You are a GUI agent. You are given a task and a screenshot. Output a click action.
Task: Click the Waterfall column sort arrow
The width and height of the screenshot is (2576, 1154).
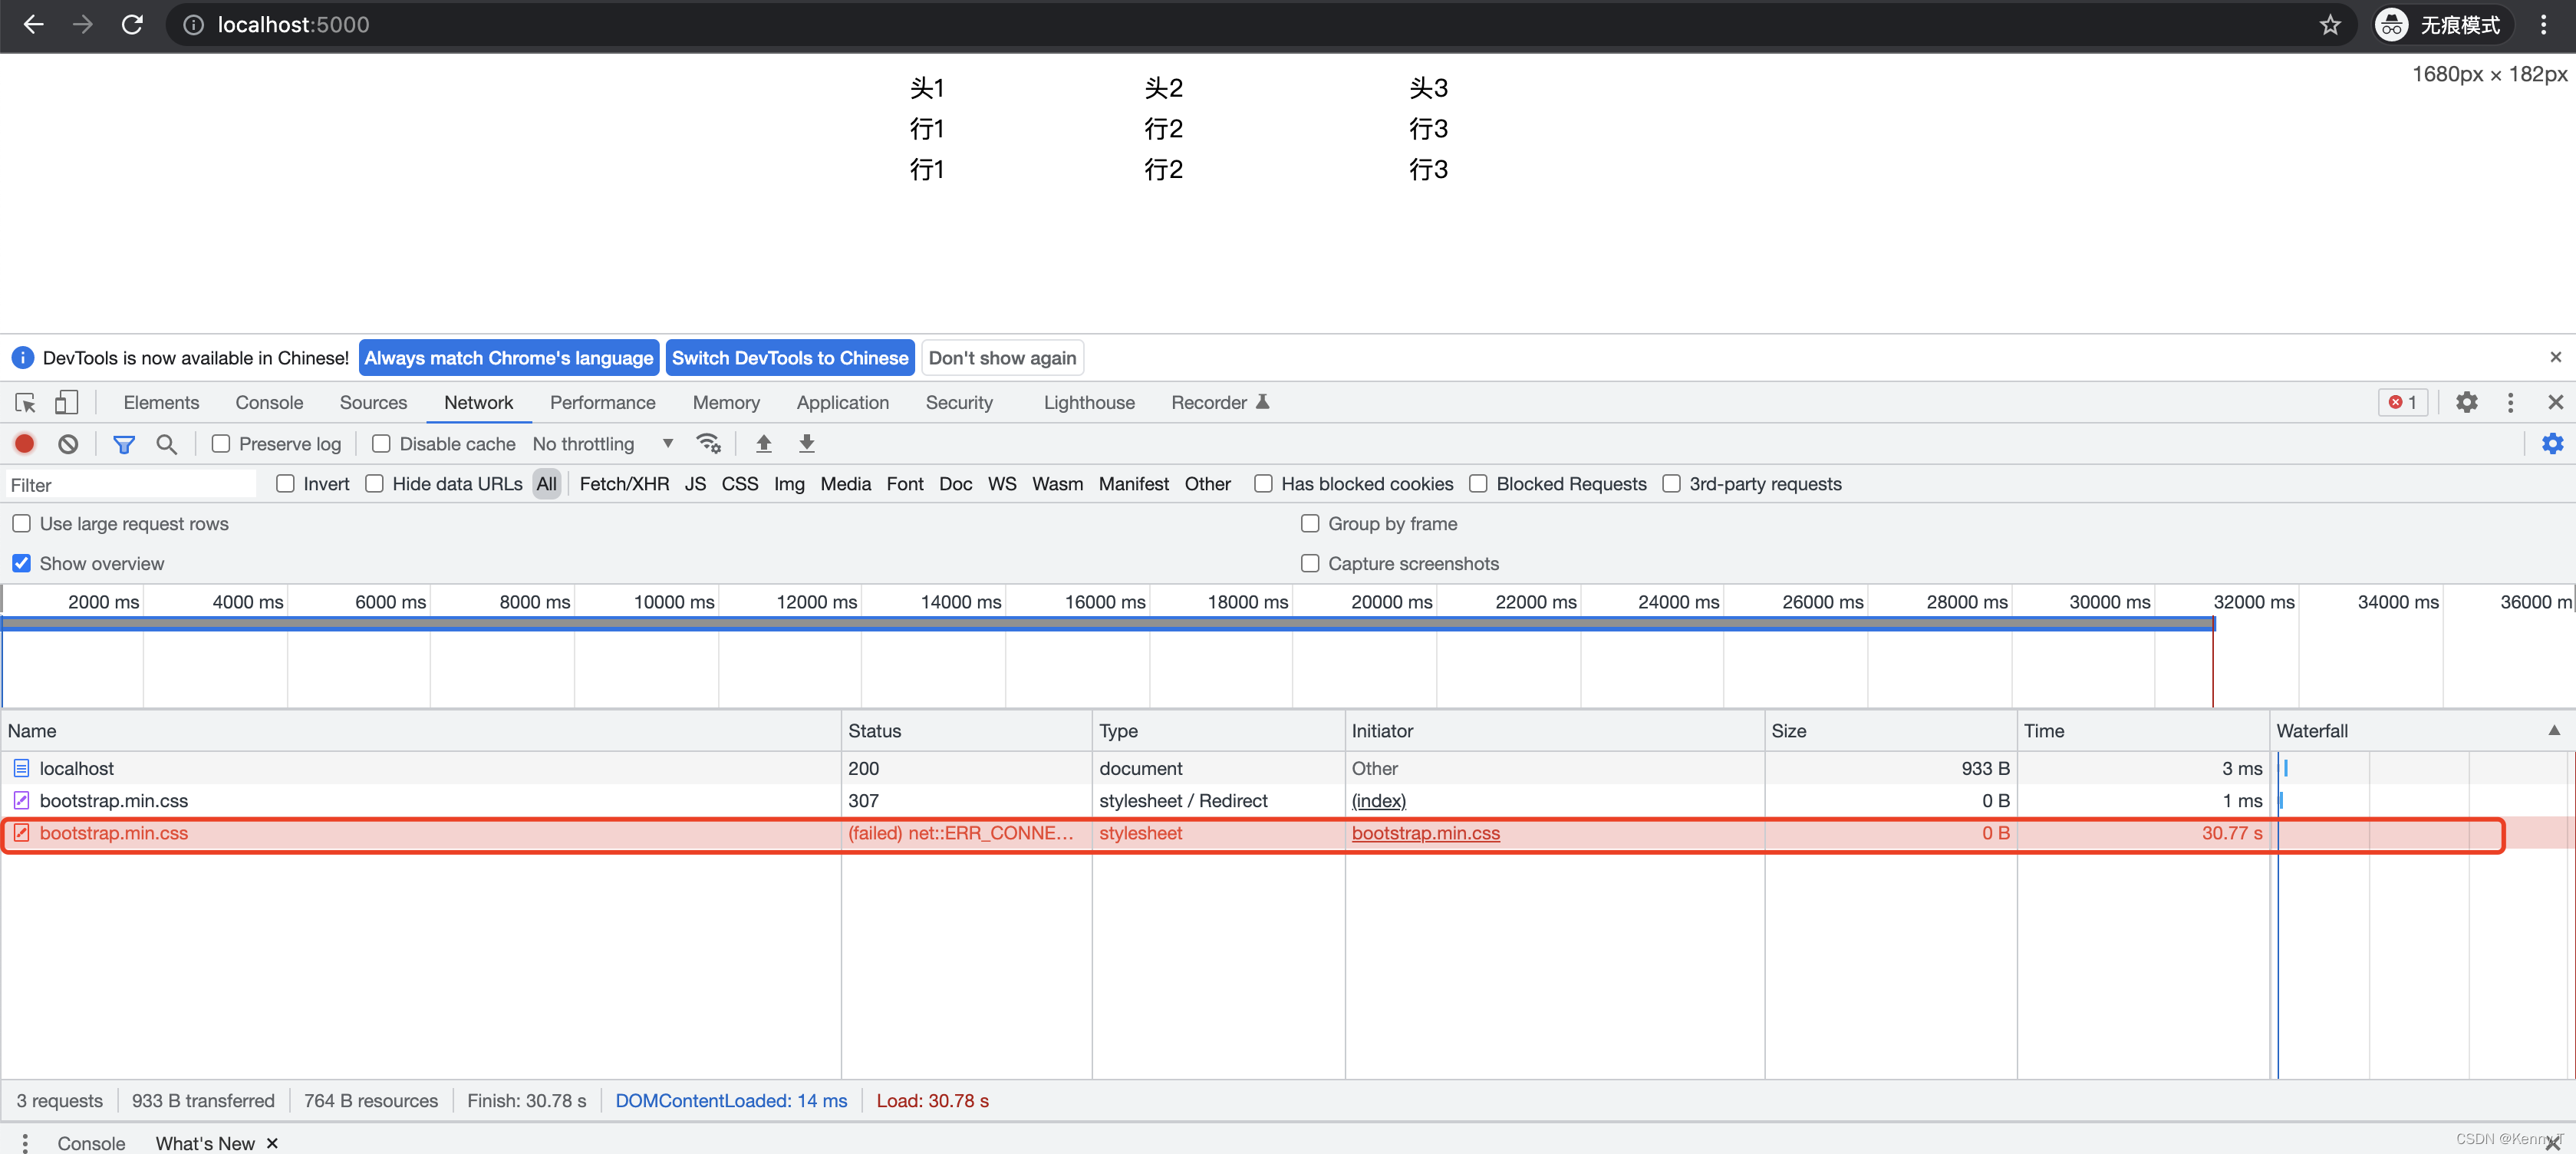[x=2553, y=730]
